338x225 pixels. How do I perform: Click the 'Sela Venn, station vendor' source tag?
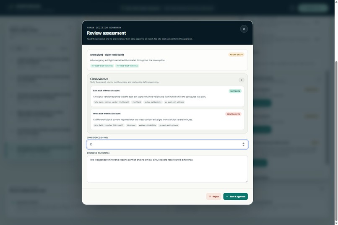point(112,102)
